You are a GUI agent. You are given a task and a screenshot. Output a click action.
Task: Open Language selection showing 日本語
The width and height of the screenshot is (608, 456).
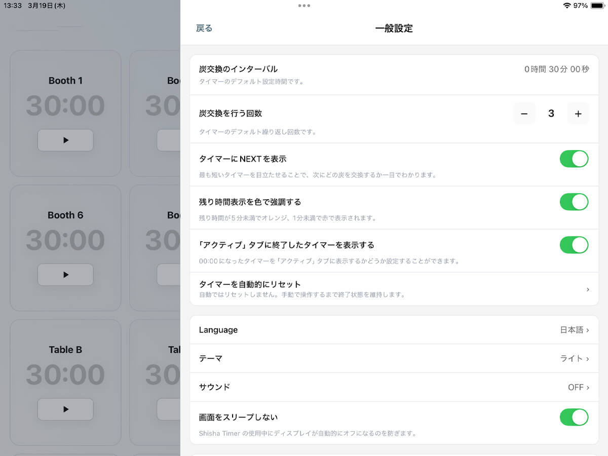(574, 330)
